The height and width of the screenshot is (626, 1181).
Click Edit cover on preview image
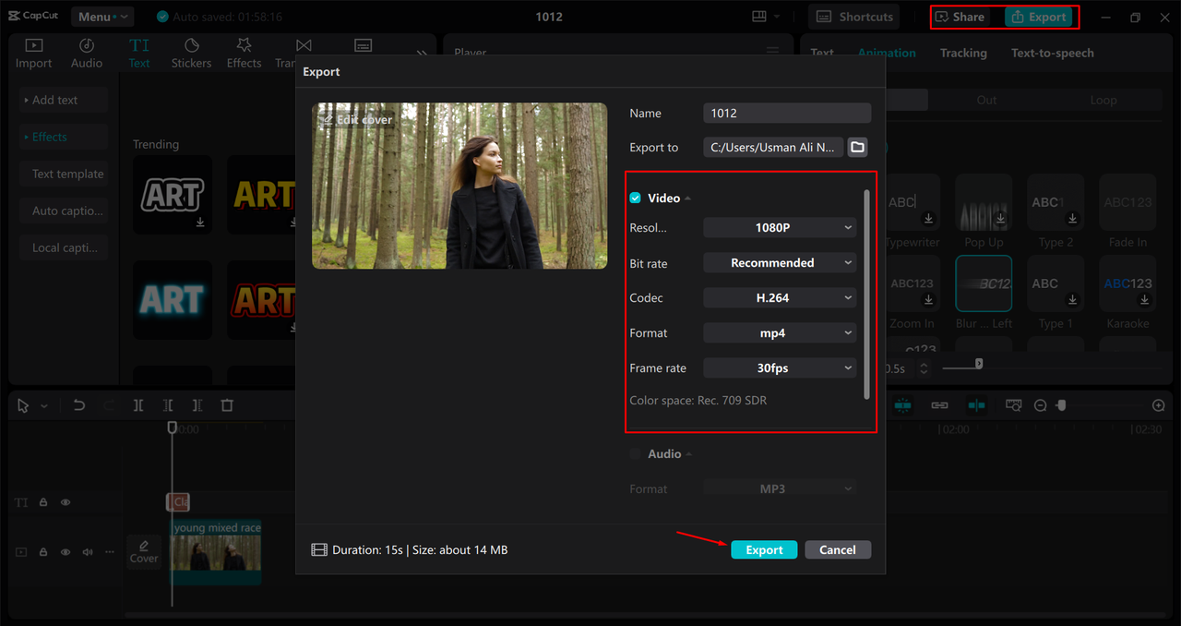(x=357, y=120)
